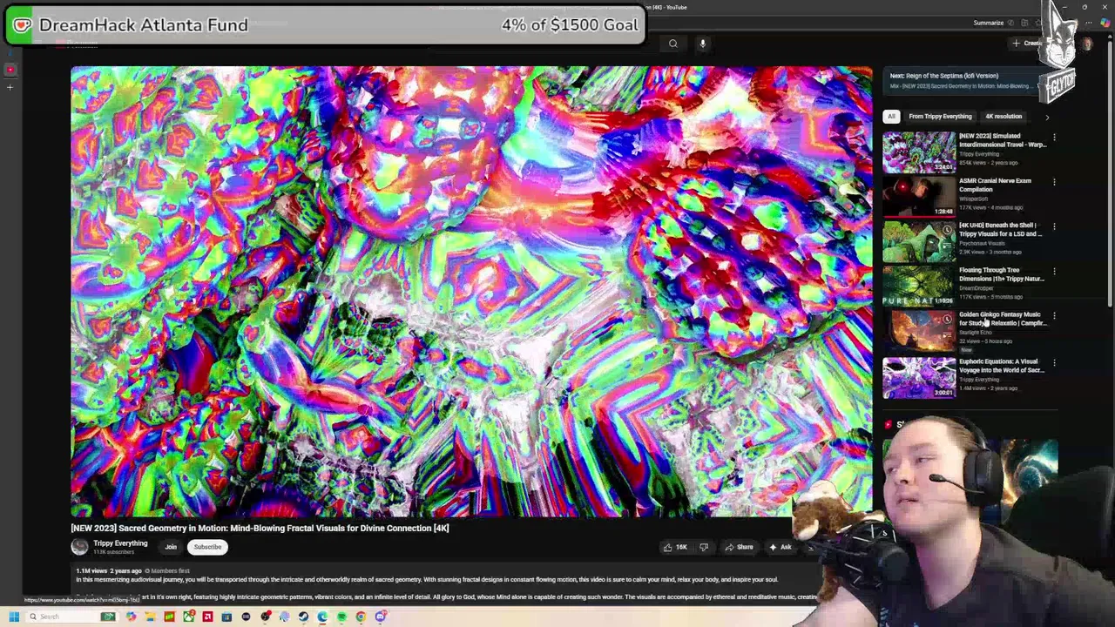Click the voice search microphone icon
This screenshot has height=627, width=1115.
(702, 44)
